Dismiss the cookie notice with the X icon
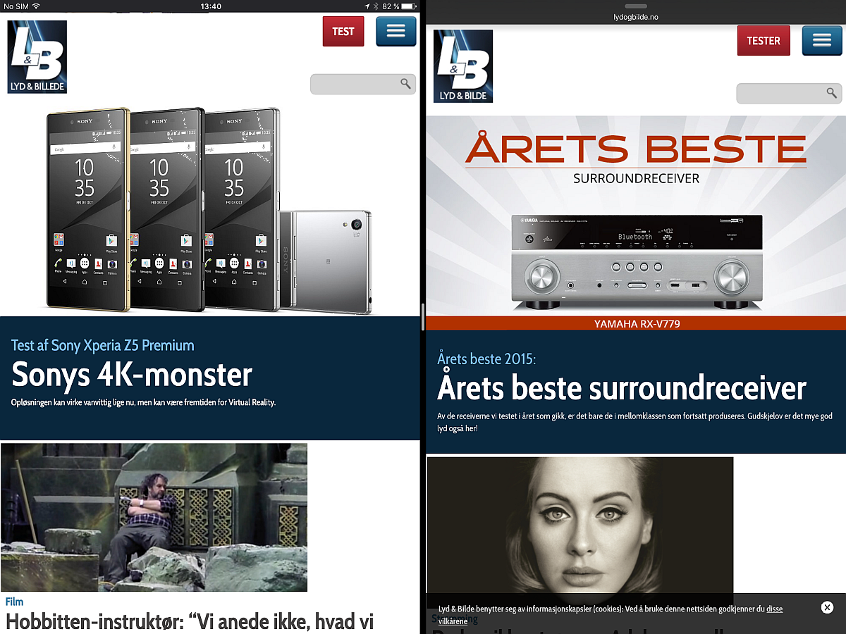 (827, 607)
